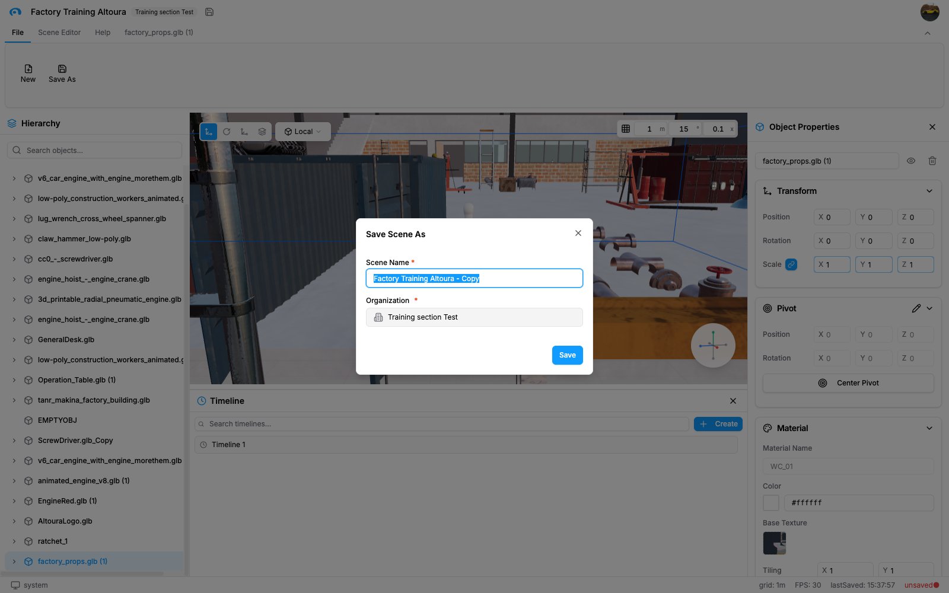Select the rotate tool in the viewport toolbar
The height and width of the screenshot is (593, 949).
[227, 132]
